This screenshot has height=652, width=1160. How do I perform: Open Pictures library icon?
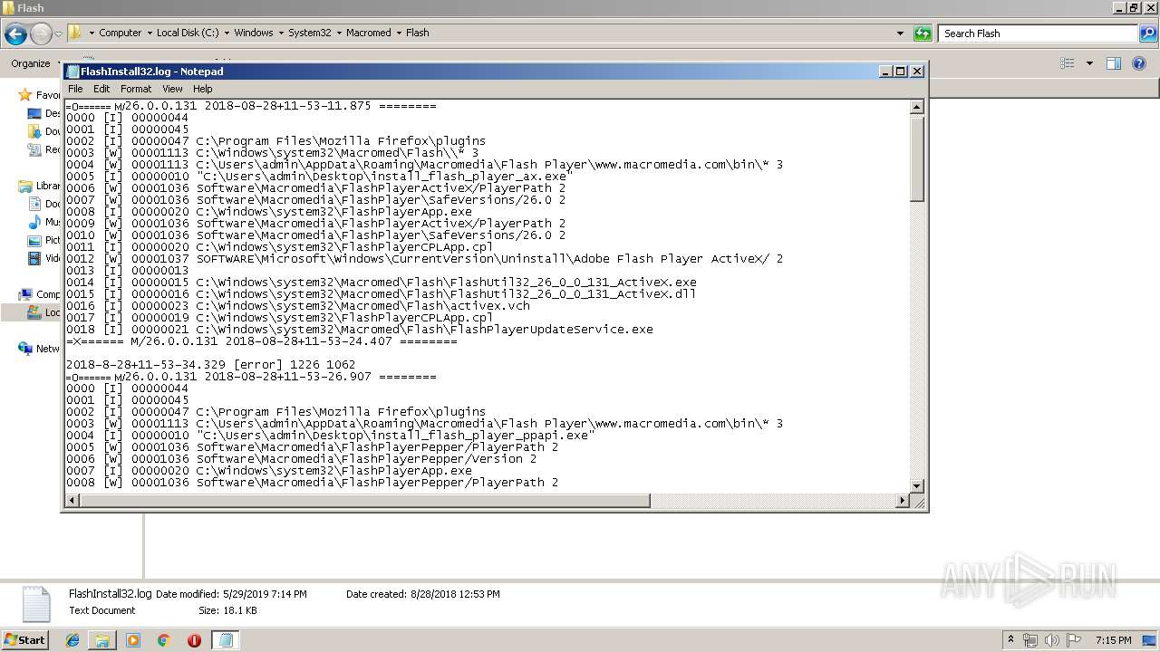34,240
